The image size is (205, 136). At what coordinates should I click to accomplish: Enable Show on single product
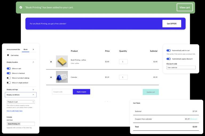[x=9, y=83]
